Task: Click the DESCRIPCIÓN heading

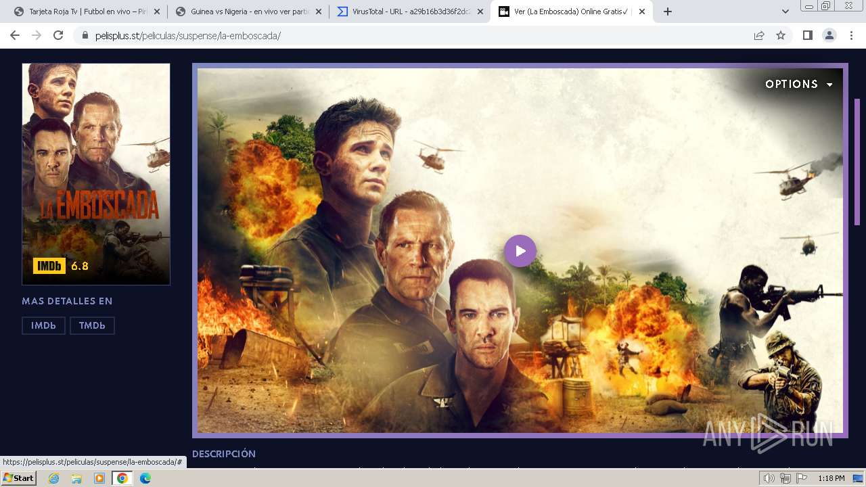Action: [224, 454]
